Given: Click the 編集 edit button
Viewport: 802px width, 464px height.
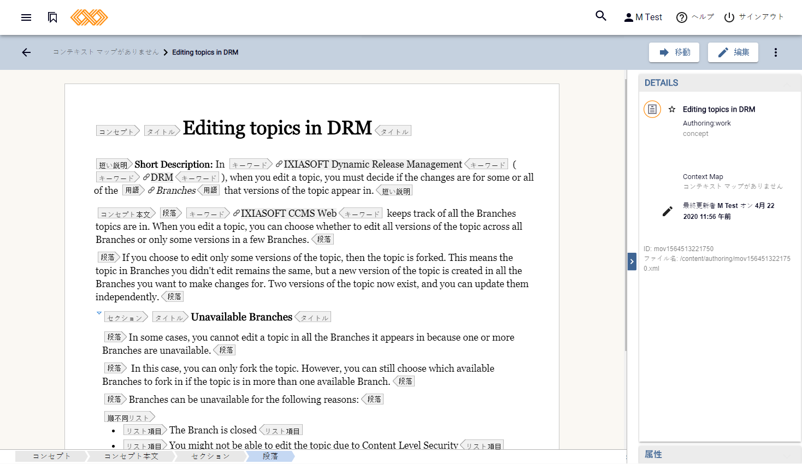Looking at the screenshot, I should [x=733, y=52].
